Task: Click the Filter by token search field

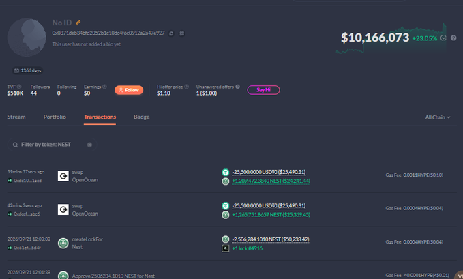Action: click(x=53, y=145)
